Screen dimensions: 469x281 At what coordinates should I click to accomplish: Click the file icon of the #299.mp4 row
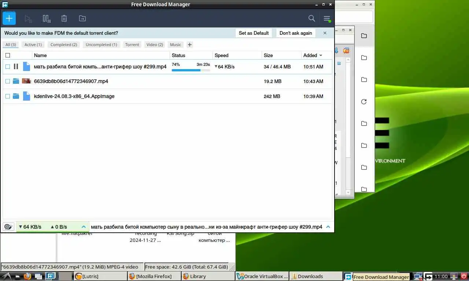tap(26, 67)
